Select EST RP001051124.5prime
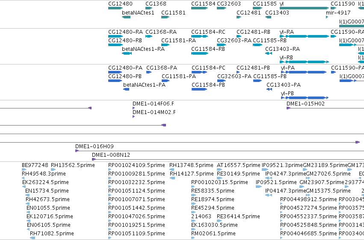Viewport: 364px width, 240px height. (x=110, y=195)
